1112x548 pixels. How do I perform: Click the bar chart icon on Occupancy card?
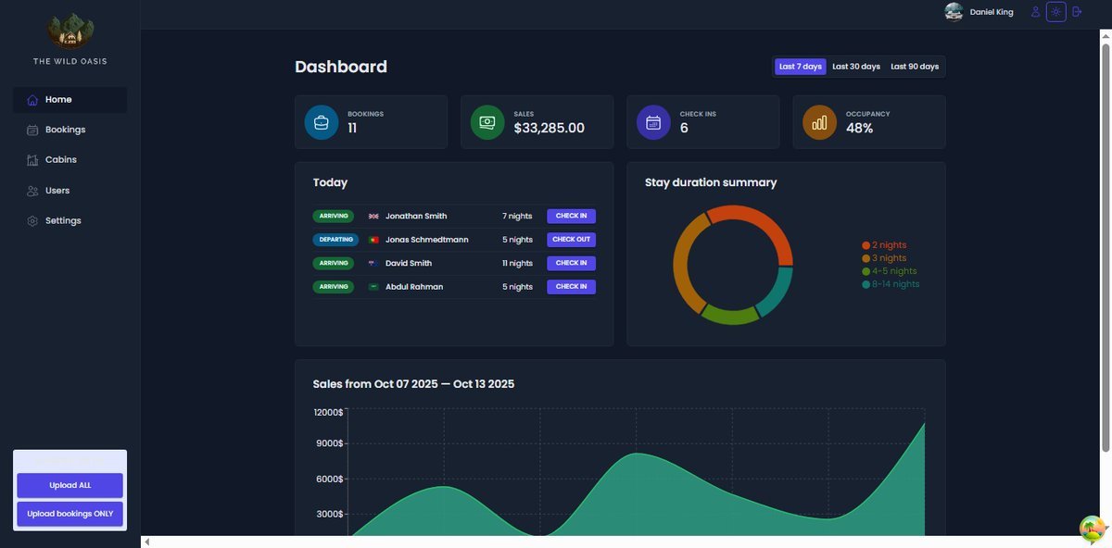(819, 122)
